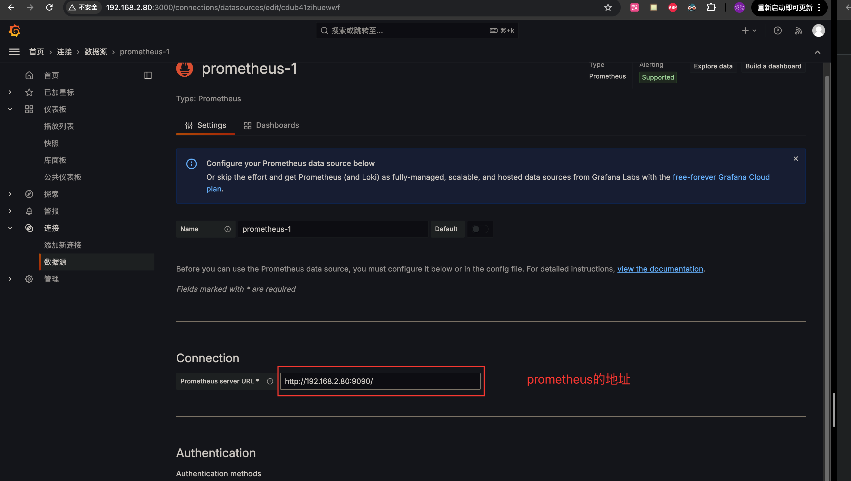Viewport: 851px width, 481px height.
Task: Open 添加新连接 in the sidebar
Action: tap(63, 245)
